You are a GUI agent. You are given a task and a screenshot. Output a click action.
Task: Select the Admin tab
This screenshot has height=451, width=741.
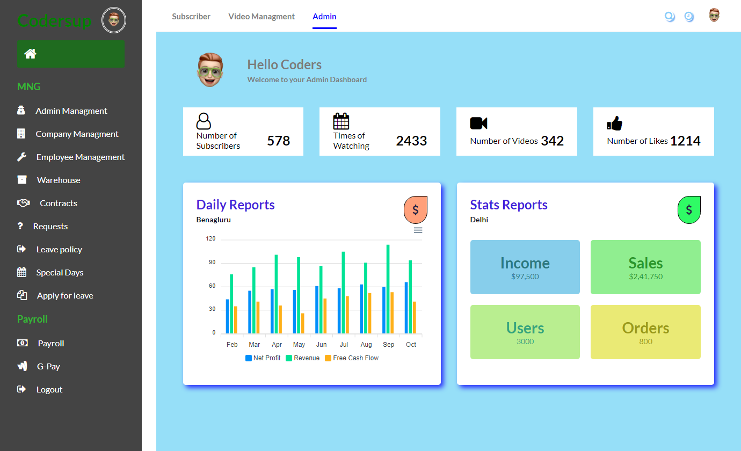point(324,17)
